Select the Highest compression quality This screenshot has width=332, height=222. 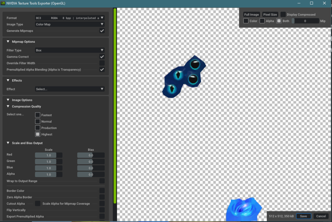coord(38,134)
